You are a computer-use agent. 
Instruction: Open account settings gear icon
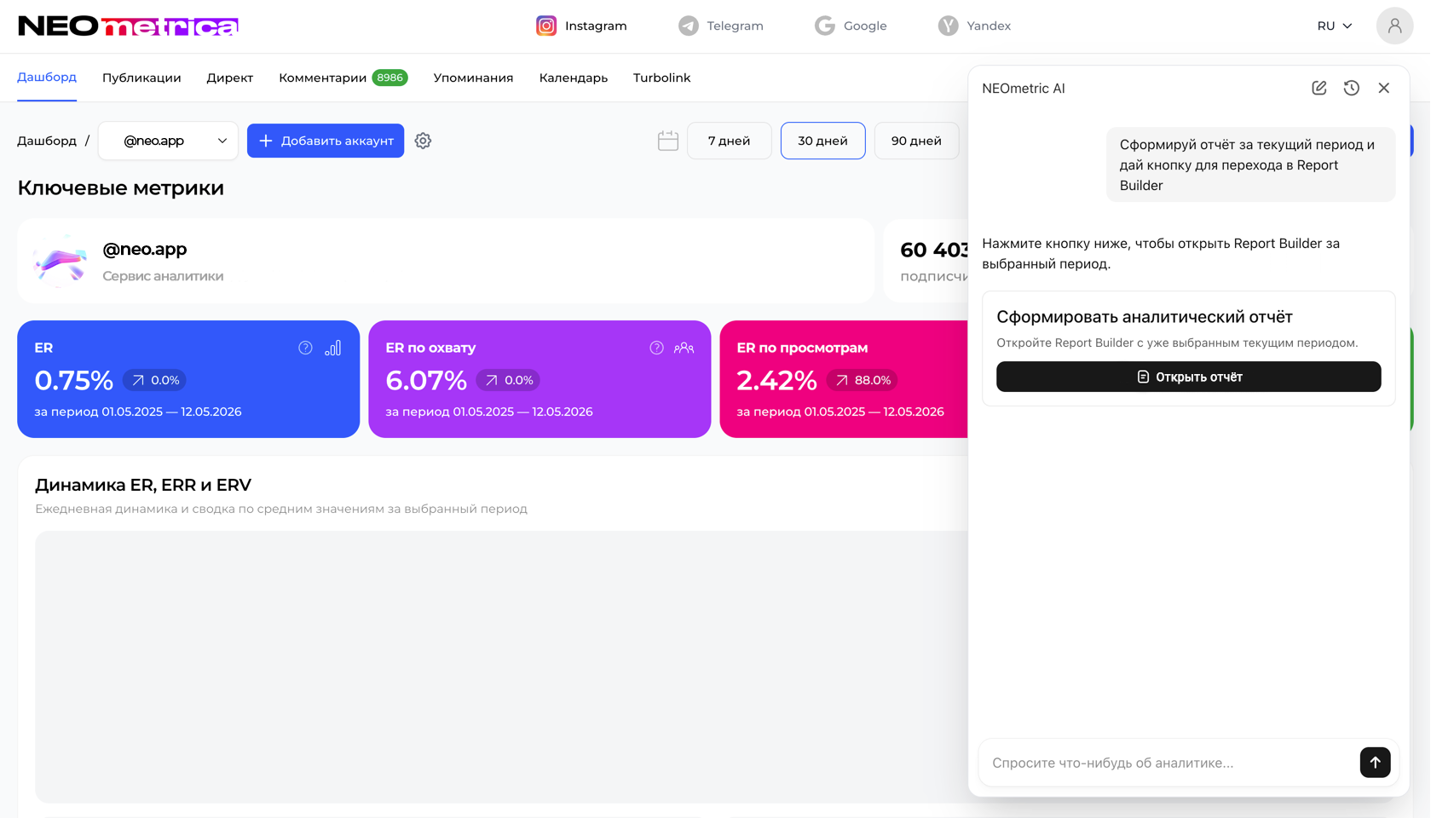point(423,141)
